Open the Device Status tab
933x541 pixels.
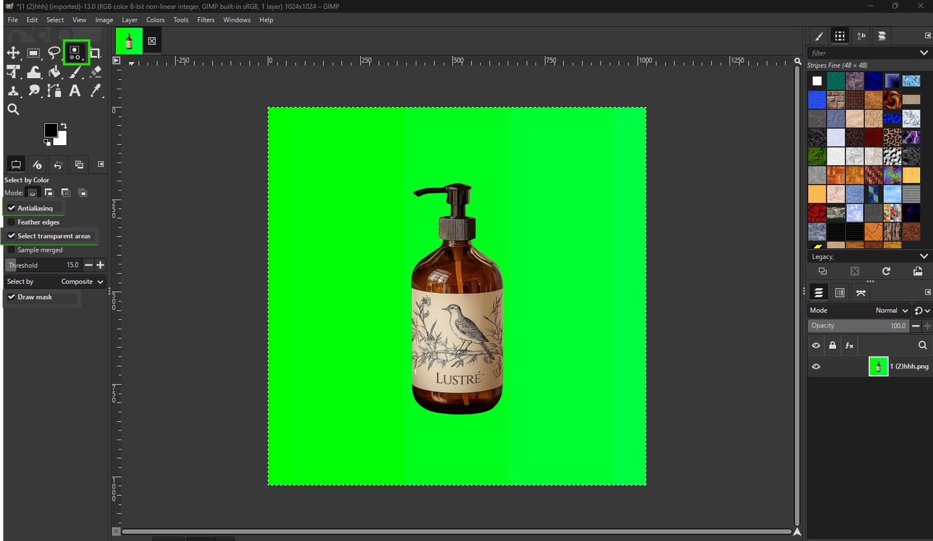[37, 165]
